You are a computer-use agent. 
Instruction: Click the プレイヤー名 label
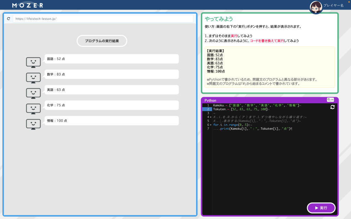(x=333, y=5)
